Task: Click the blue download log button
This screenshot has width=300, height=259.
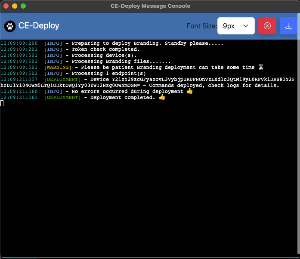Action: tap(288, 26)
